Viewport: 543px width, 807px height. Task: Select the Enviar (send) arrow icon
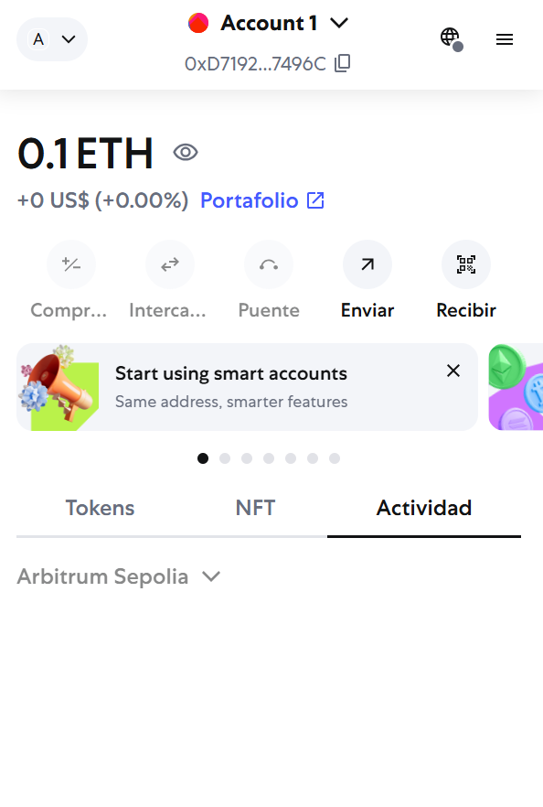(367, 264)
